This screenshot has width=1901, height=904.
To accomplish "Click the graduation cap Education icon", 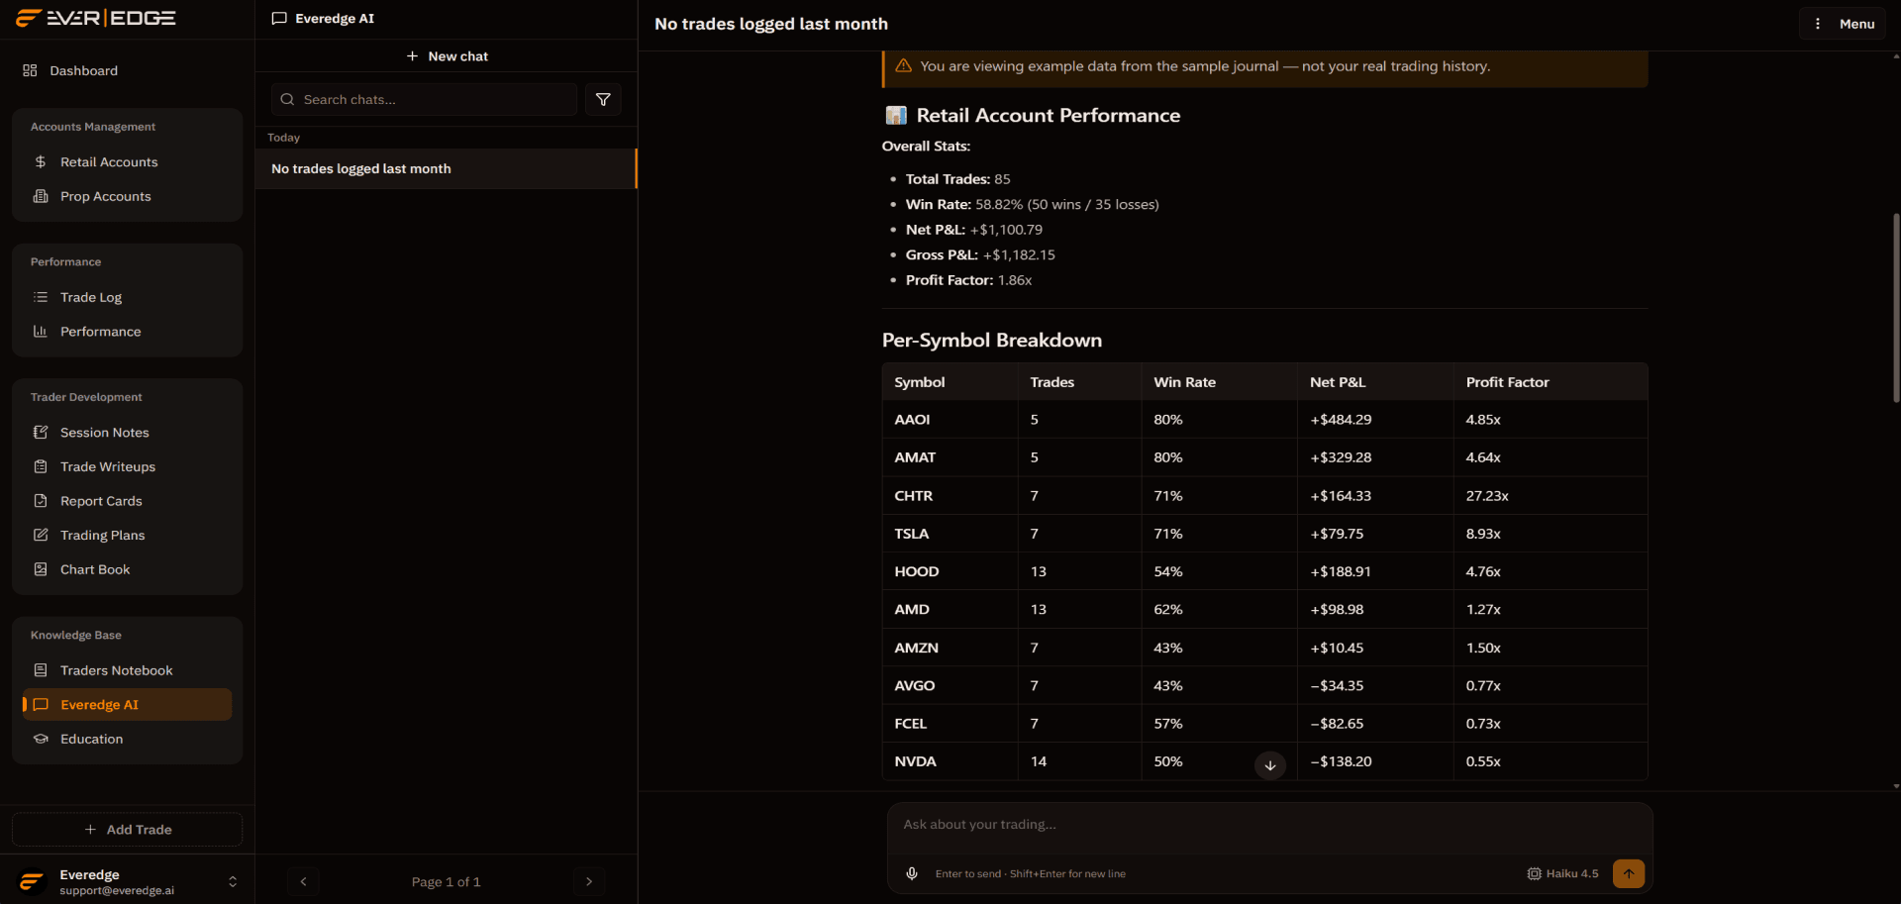I will pyautogui.click(x=41, y=739).
